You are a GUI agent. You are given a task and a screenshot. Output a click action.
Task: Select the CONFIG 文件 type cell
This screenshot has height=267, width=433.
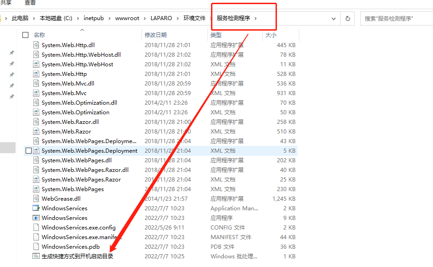pos(227,228)
